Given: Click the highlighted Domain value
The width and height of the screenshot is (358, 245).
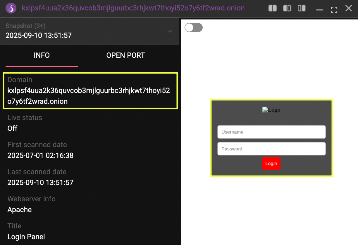Looking at the screenshot, I should (x=89, y=96).
